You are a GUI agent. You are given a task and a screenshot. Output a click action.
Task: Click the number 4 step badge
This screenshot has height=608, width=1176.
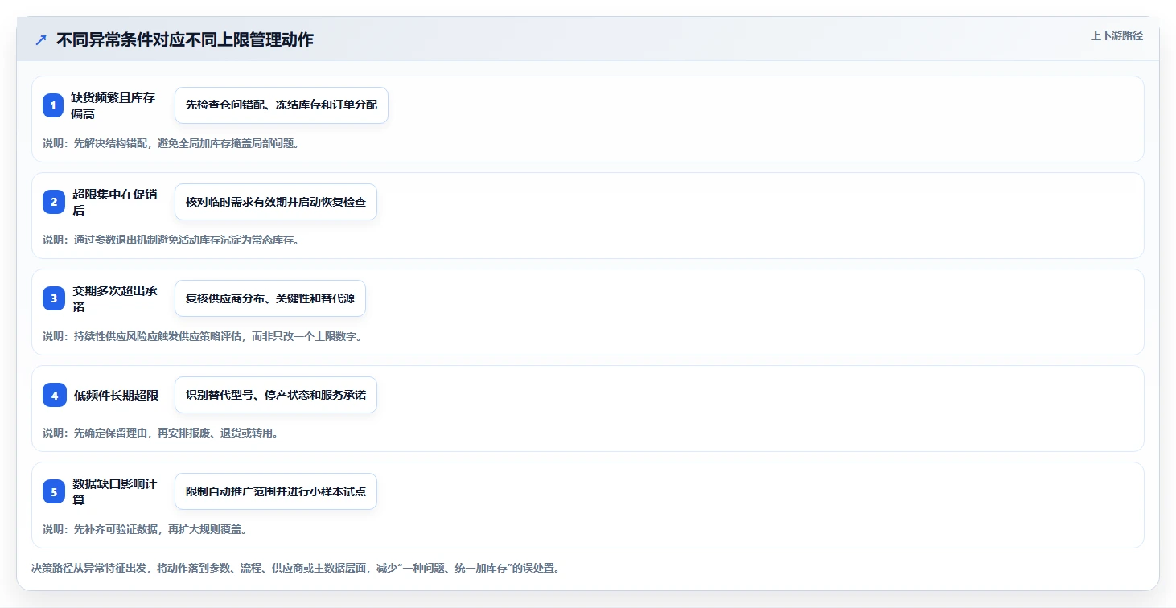(55, 395)
